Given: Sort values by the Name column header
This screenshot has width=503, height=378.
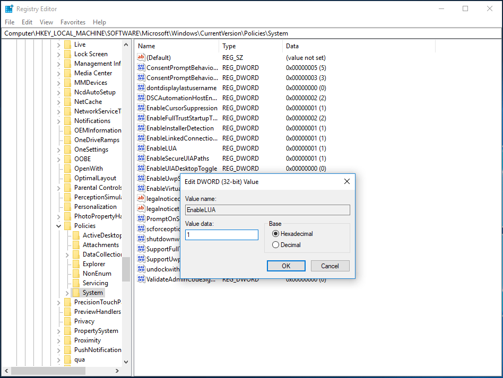Looking at the screenshot, I should [177, 46].
